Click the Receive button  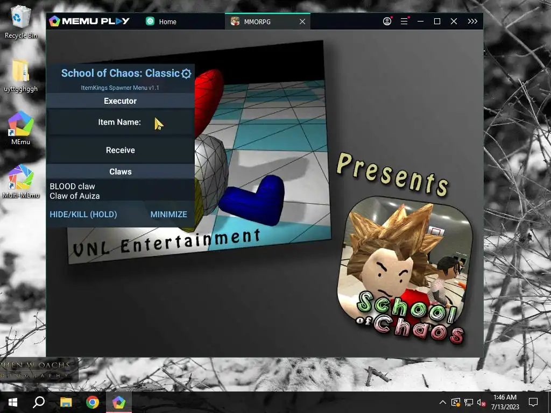(x=120, y=150)
